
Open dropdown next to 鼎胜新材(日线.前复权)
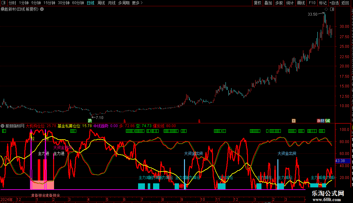click(x=42, y=9)
